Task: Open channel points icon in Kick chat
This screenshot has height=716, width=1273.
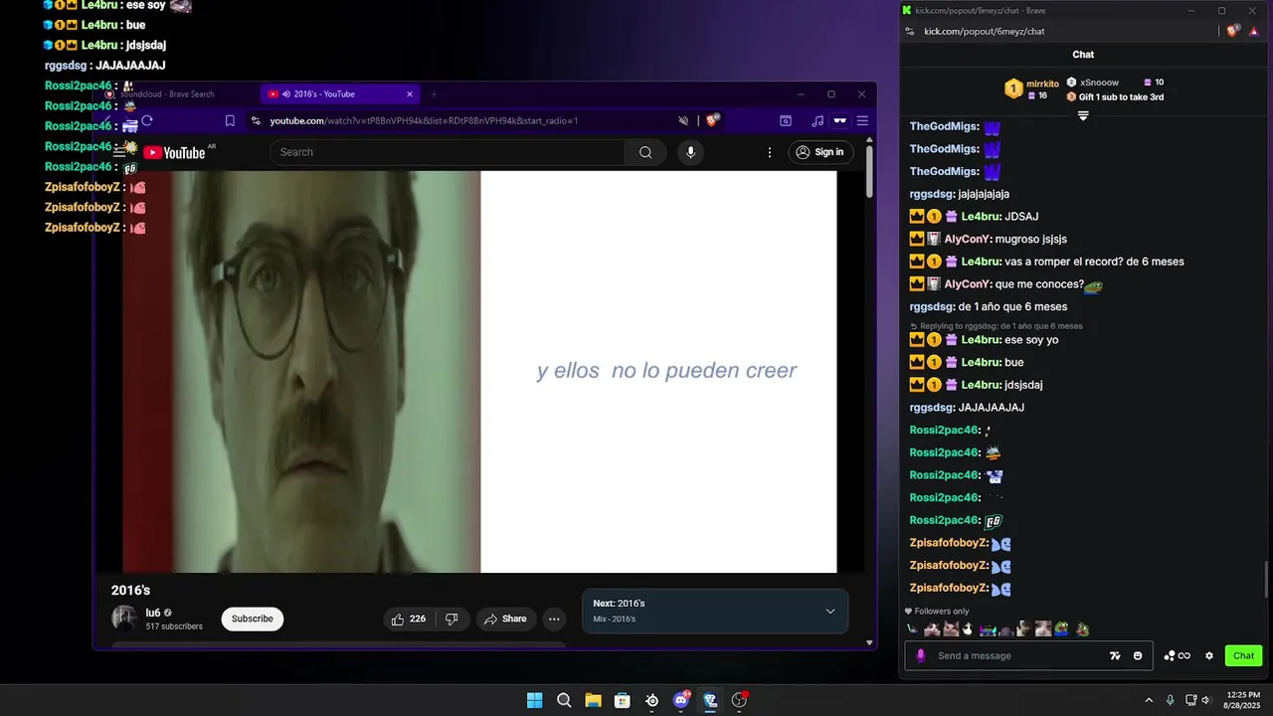Action: point(1178,655)
